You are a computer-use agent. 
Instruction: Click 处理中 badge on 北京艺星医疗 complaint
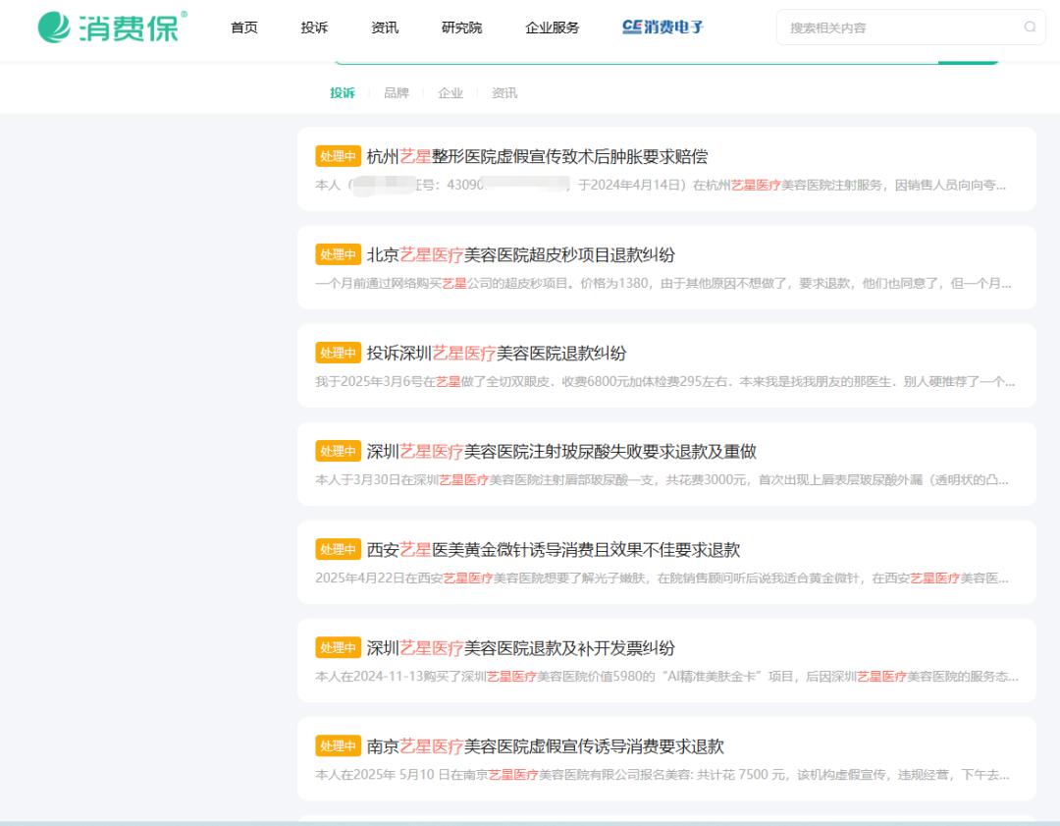tap(338, 254)
